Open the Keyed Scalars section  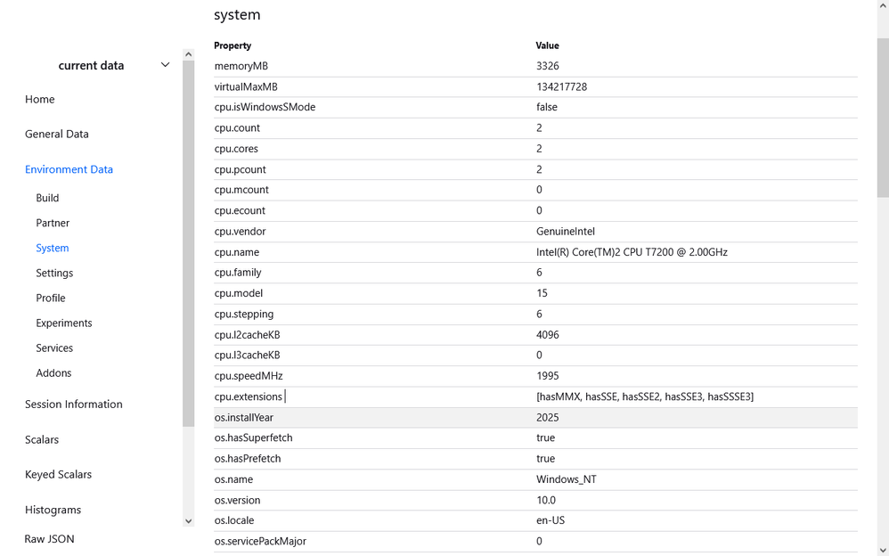click(58, 474)
